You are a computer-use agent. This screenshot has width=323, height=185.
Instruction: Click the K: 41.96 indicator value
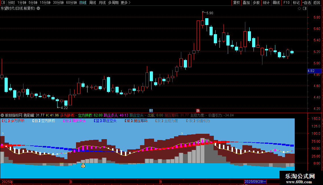coord(52,115)
